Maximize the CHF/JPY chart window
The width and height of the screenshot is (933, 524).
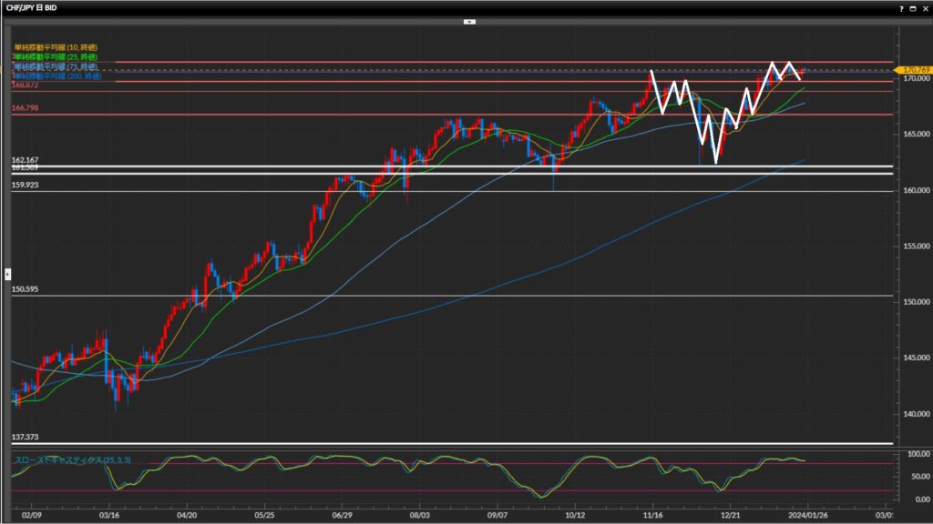pos(912,7)
